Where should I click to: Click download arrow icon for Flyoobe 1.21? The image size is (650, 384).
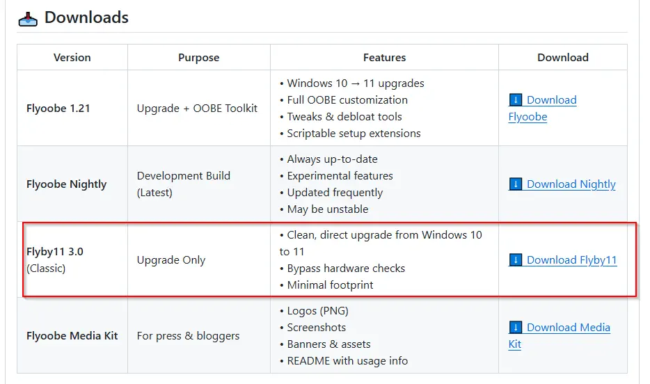tap(515, 100)
